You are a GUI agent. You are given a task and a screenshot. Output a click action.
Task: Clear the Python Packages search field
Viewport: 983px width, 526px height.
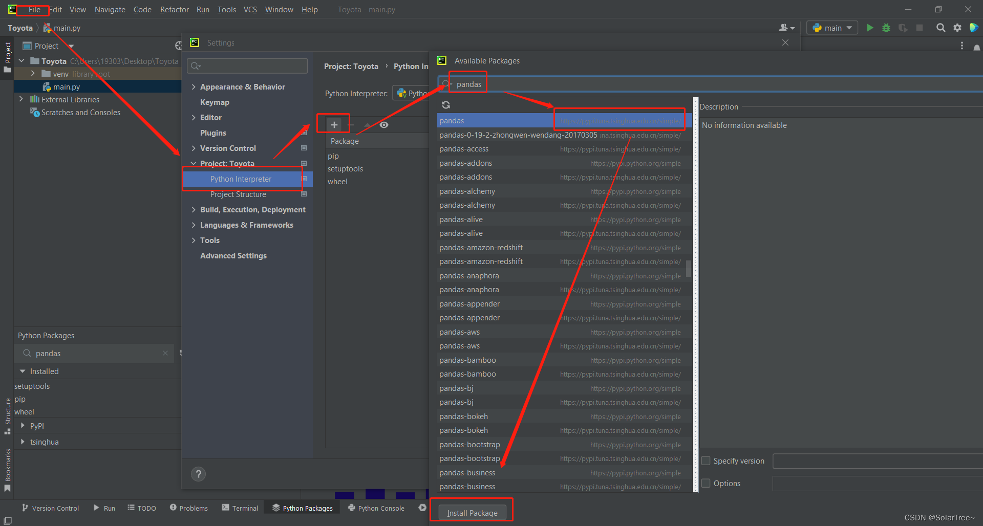click(165, 353)
